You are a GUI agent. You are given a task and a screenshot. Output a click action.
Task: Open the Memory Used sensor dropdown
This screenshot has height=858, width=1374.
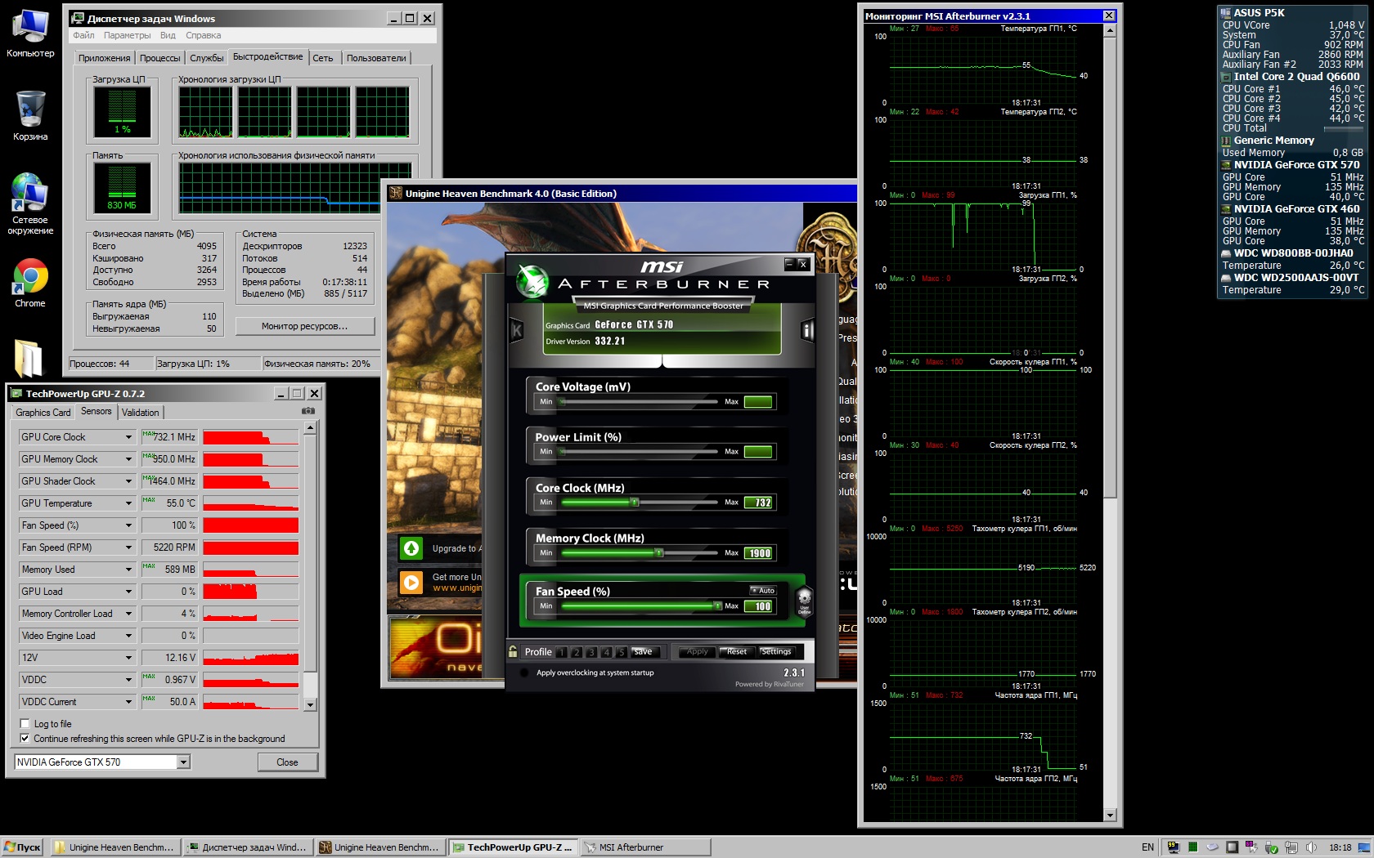tap(128, 570)
